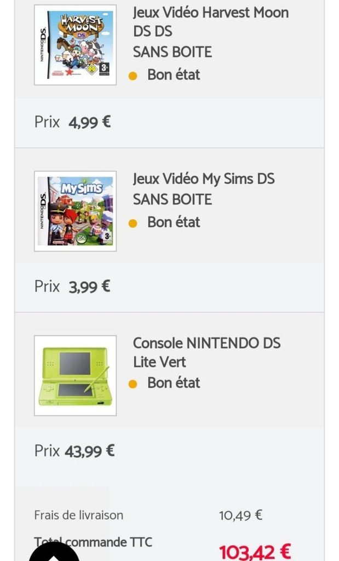Click the orange condition dot for My Sims

133,223
